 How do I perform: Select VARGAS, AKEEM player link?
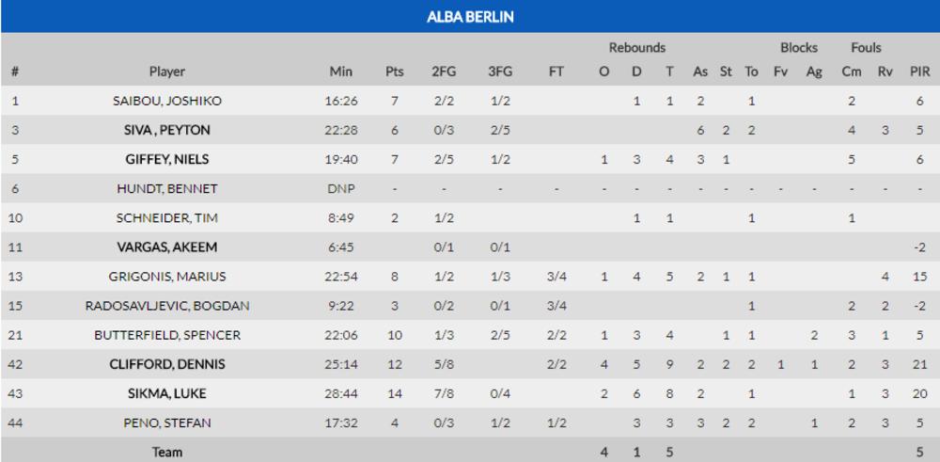coord(167,247)
